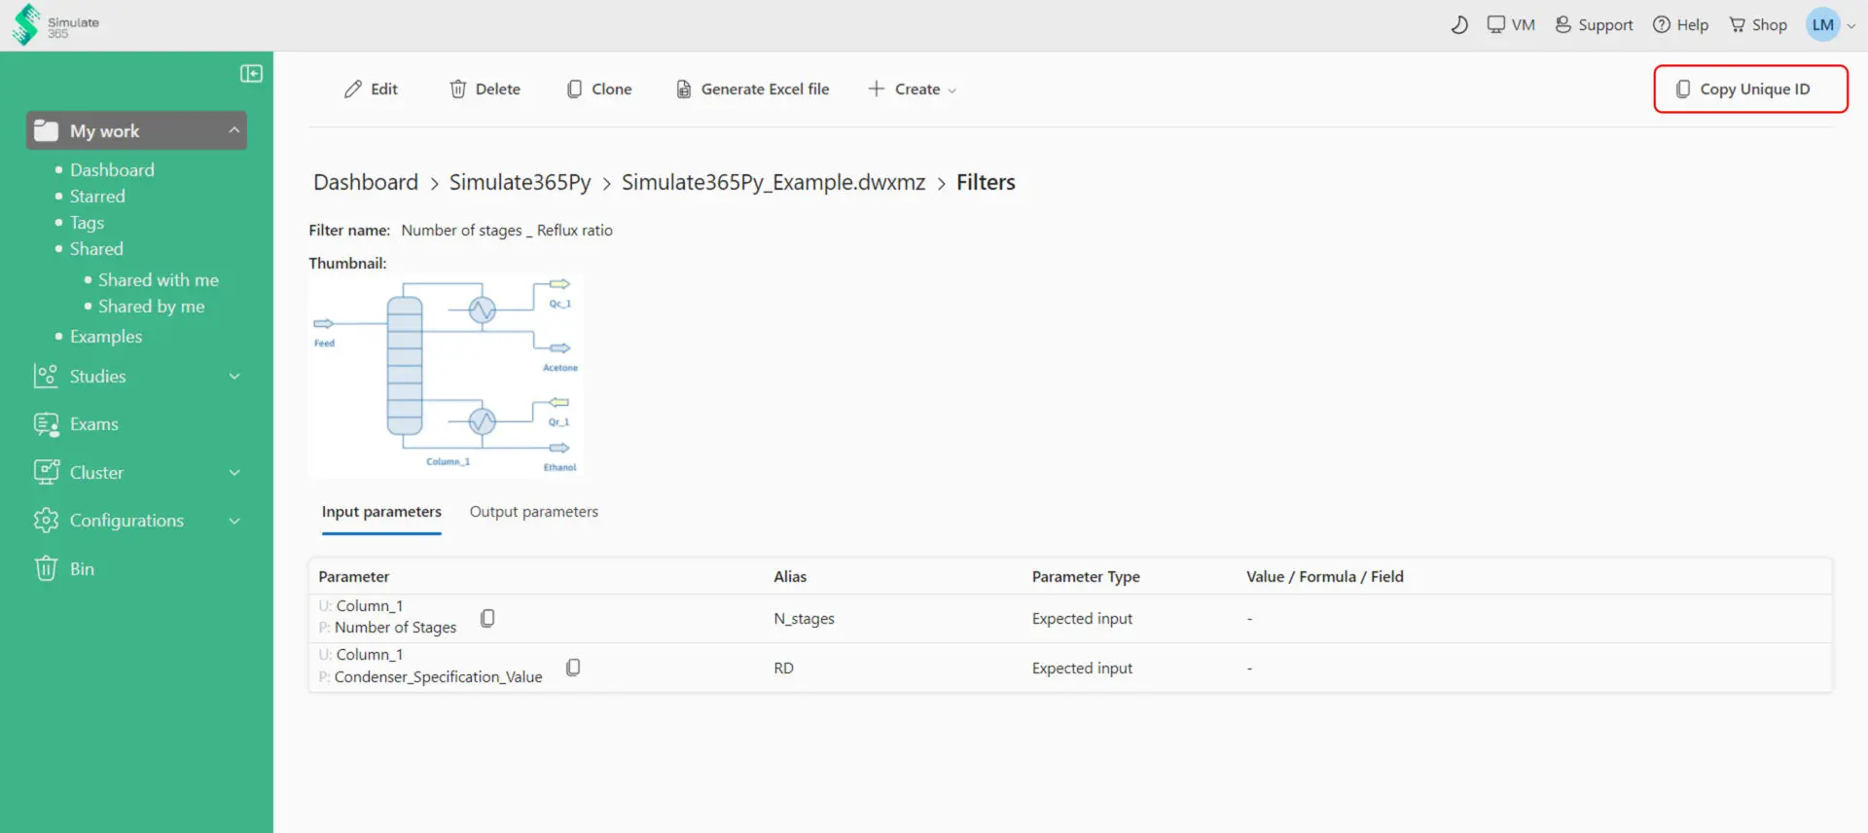The width and height of the screenshot is (1868, 833).
Task: Click the LM user avatar
Action: click(x=1822, y=25)
